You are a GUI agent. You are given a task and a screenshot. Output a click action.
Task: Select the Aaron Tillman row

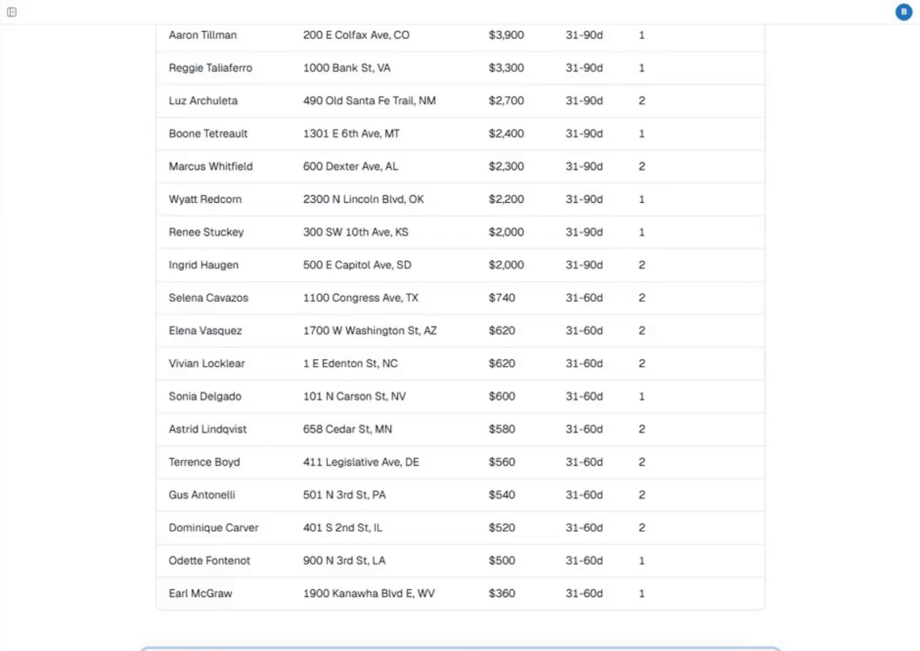pyautogui.click(x=461, y=35)
